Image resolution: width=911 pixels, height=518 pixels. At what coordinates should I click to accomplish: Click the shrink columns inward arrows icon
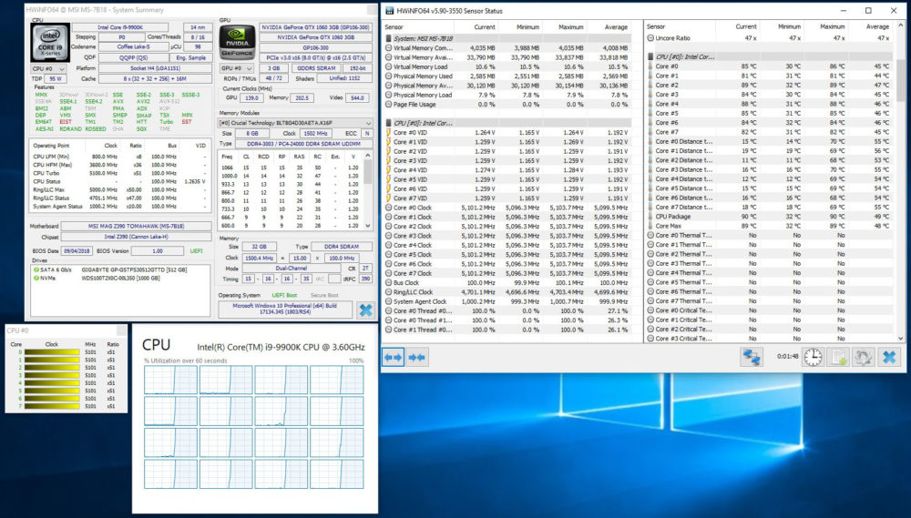coord(416,357)
